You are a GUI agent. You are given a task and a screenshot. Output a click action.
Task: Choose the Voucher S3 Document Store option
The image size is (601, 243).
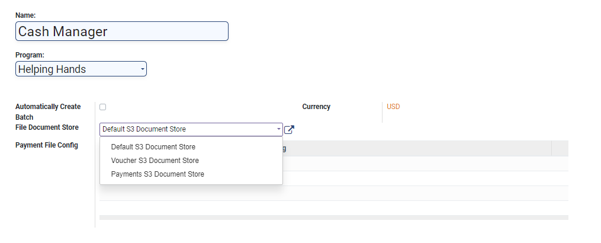[x=155, y=161]
